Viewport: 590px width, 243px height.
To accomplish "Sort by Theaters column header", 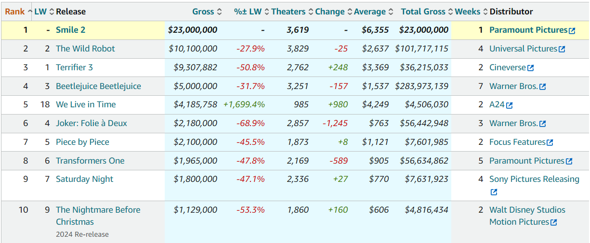I will pos(288,12).
